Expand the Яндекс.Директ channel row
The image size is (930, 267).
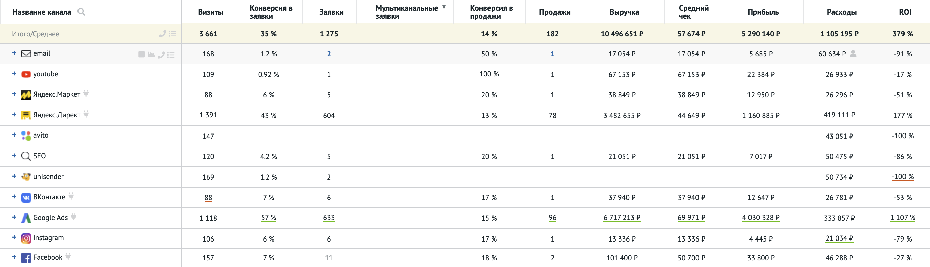tap(14, 114)
